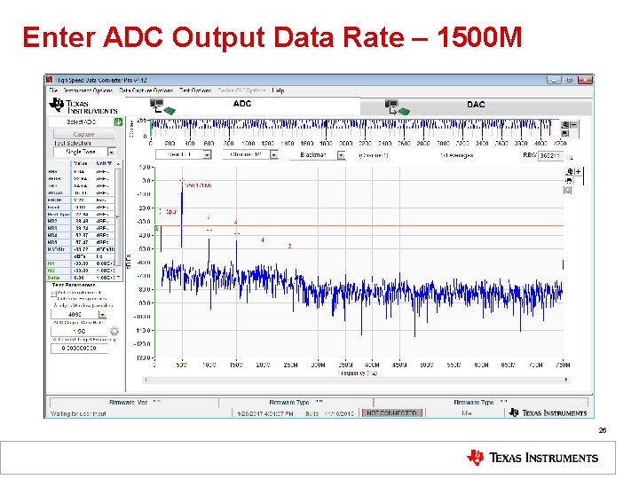
Task: Click the HD3 row in results table
Action: (81, 228)
